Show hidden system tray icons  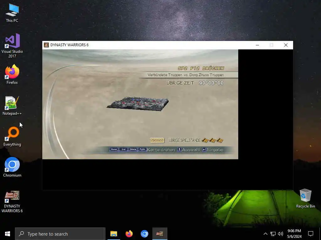click(265, 234)
